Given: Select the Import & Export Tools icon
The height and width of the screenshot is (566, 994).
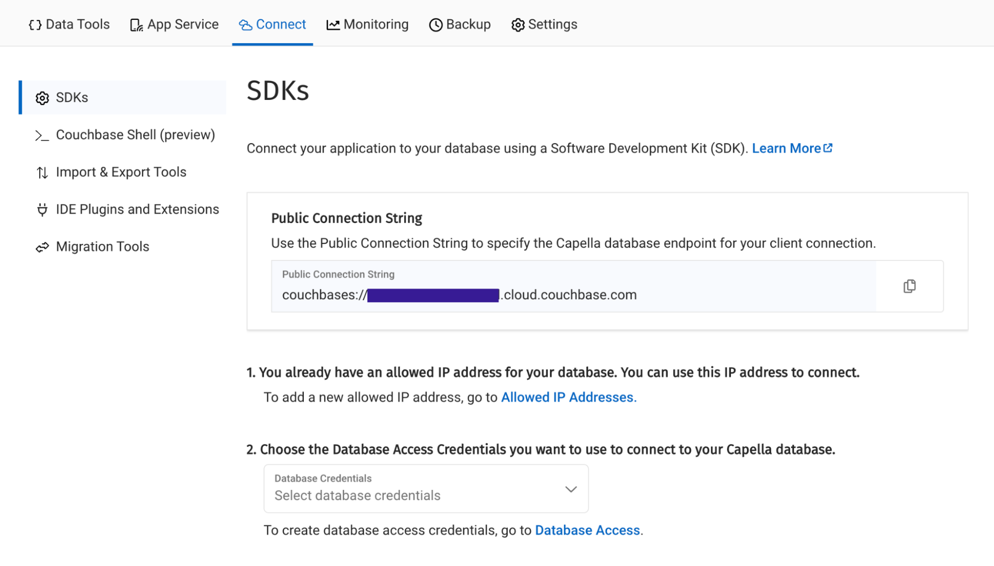Looking at the screenshot, I should pyautogui.click(x=42, y=172).
